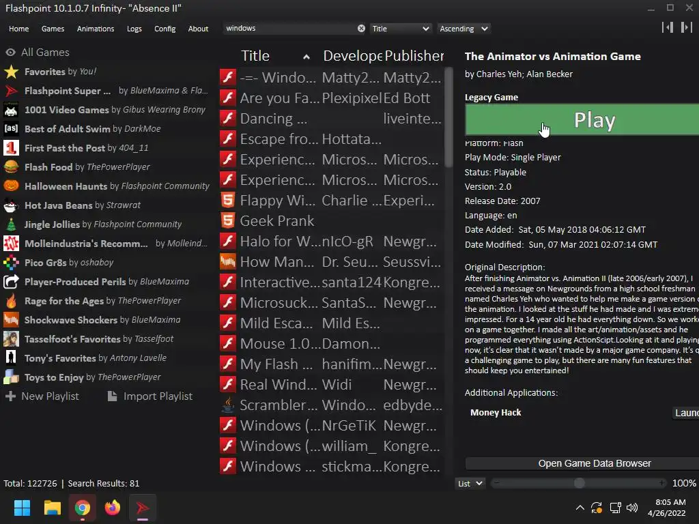Open the Flashpoint Super playlist icon
Viewport: 699px width, 524px height.
[11, 91]
